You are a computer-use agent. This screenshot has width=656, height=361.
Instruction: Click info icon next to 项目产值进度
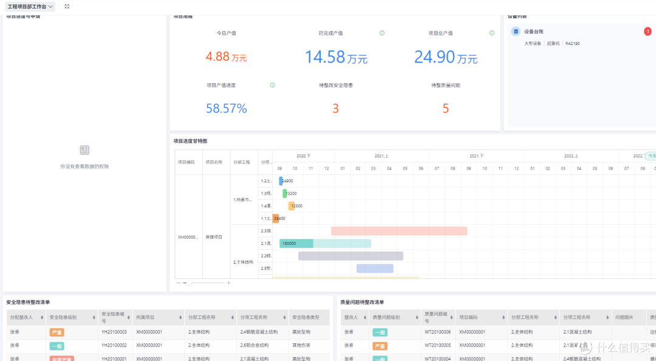[272, 85]
